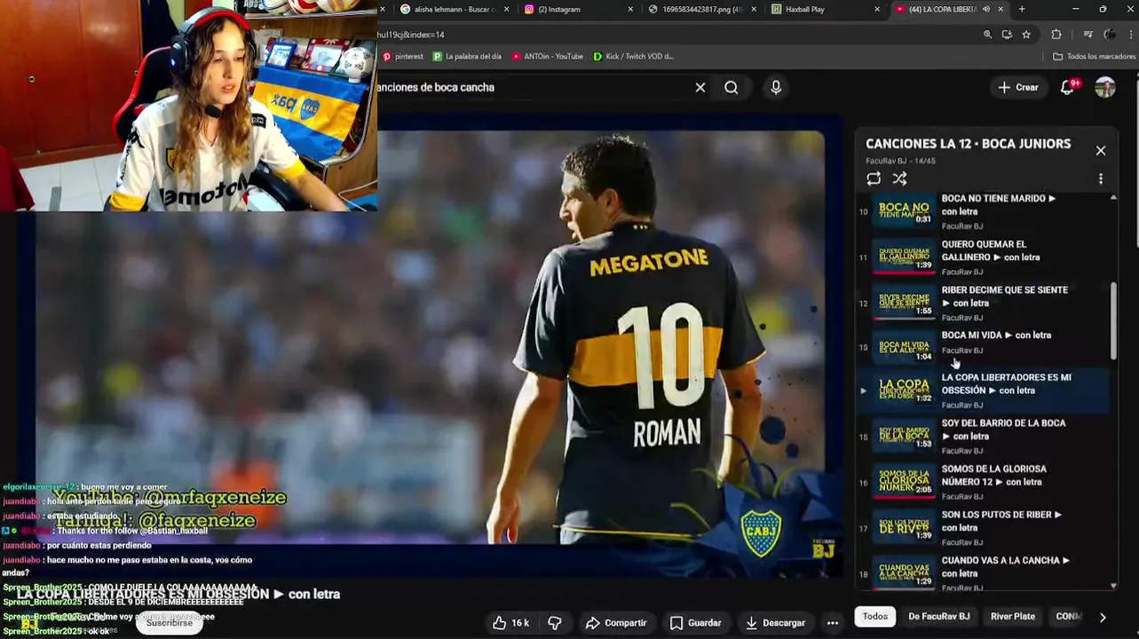Image resolution: width=1139 pixels, height=639 pixels.
Task: Open more actions ellipsis below video
Action: click(x=833, y=623)
